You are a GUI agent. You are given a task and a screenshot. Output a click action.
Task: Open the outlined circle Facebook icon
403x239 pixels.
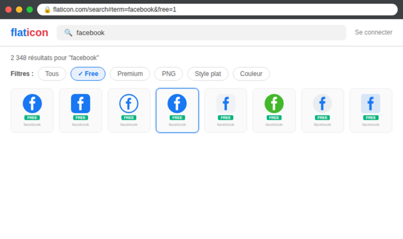129,104
